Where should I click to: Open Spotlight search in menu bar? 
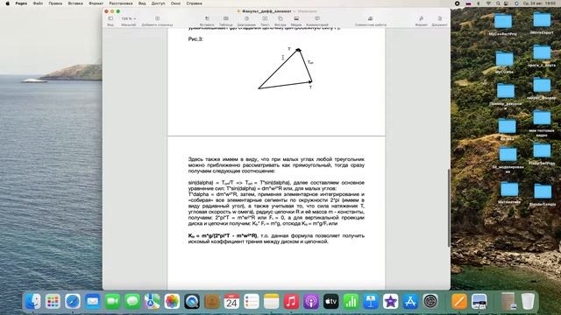[x=498, y=3]
